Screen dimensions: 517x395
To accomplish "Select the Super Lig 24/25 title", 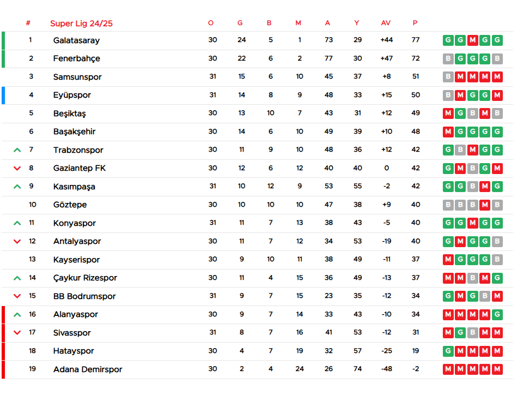I will point(81,23).
